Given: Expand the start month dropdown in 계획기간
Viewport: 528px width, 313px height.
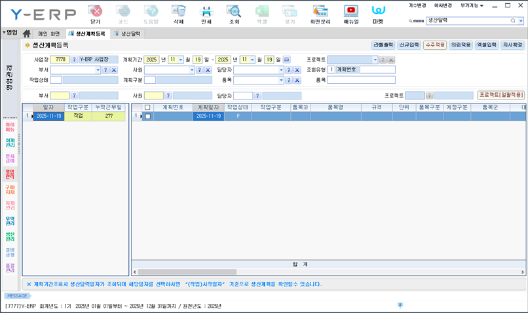Looking at the screenshot, I should 180,60.
